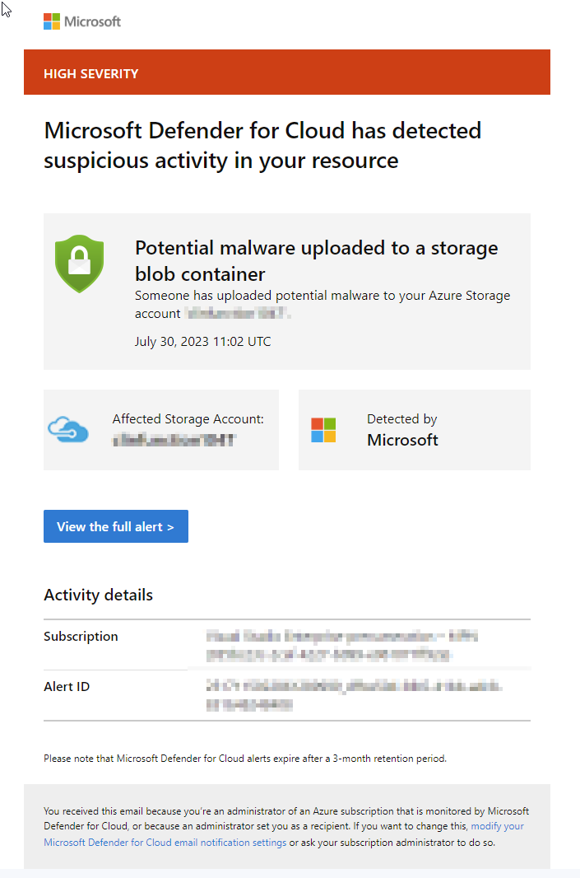The width and height of the screenshot is (580, 878).
Task: Click the Microsoft logo at top
Action: 82,22
